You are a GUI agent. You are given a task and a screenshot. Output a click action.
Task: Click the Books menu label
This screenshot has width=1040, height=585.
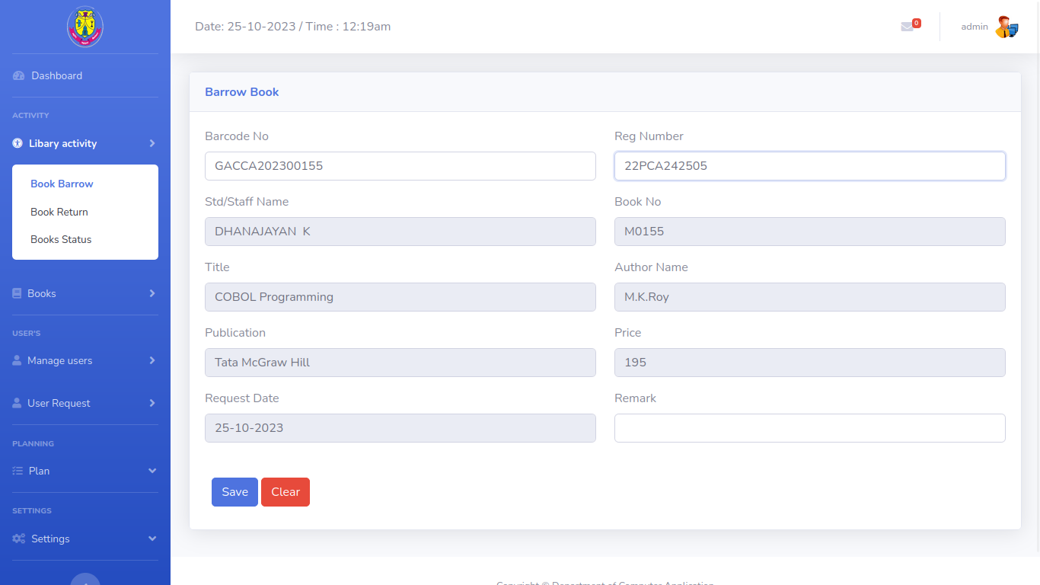(42, 293)
